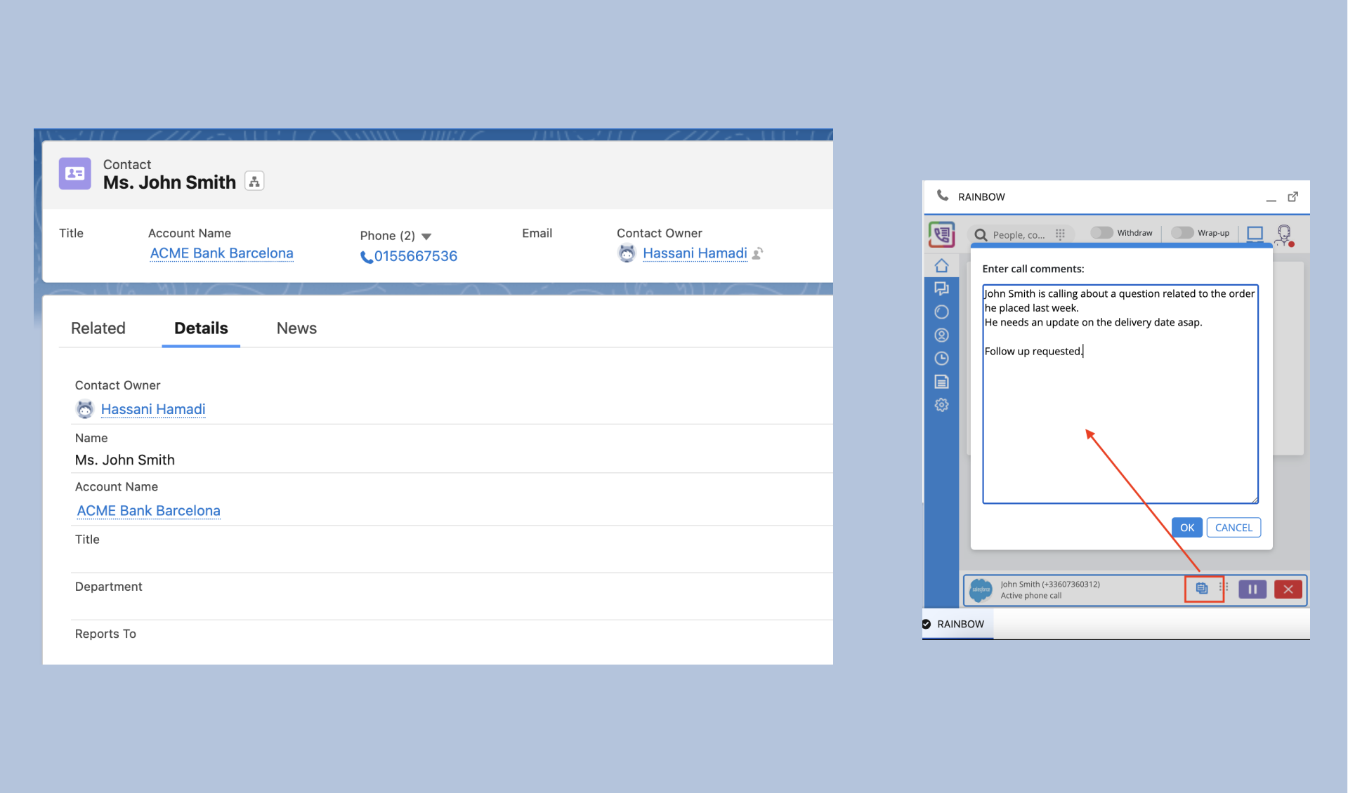Viewport: 1348px width, 793px height.
Task: Click the dialpad grid icon in search
Action: (x=1060, y=234)
